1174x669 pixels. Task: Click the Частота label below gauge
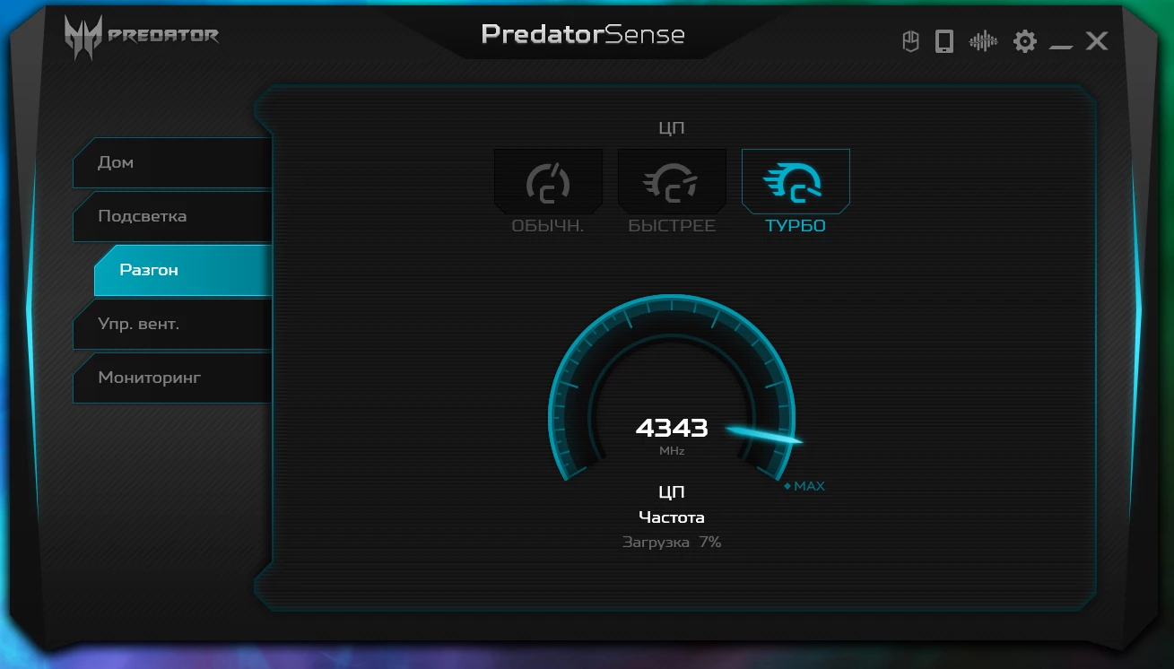pos(672,517)
